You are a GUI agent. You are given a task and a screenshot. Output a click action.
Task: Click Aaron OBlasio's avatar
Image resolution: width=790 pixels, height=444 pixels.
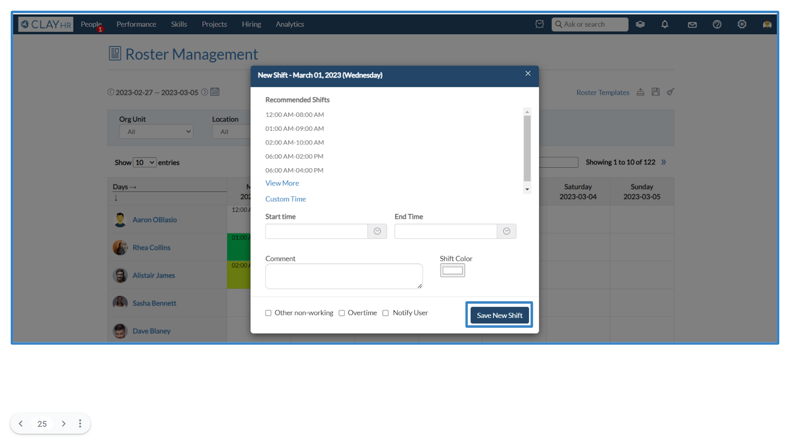coord(120,220)
